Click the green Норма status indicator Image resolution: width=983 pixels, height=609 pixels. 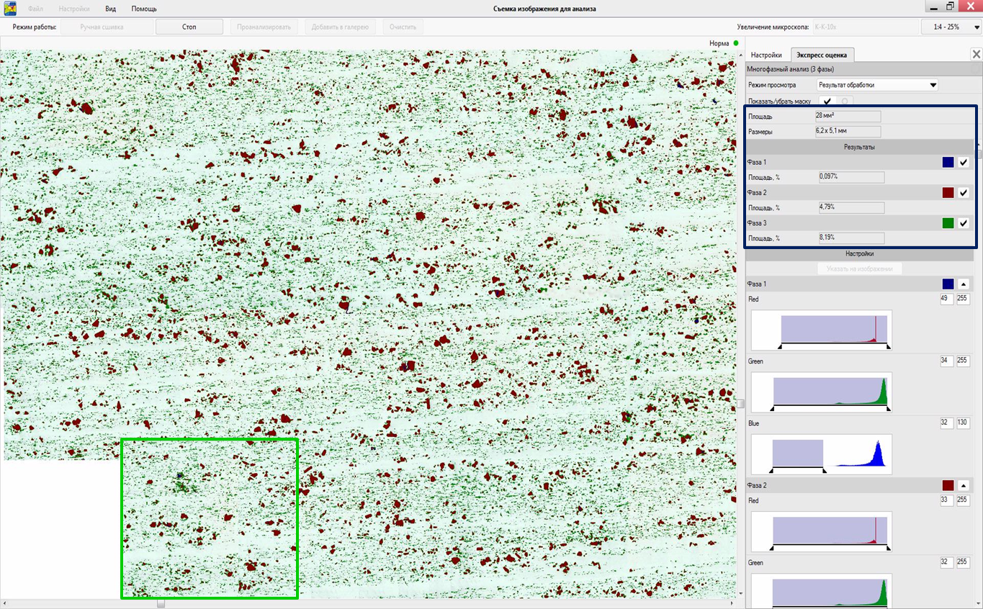click(x=736, y=43)
